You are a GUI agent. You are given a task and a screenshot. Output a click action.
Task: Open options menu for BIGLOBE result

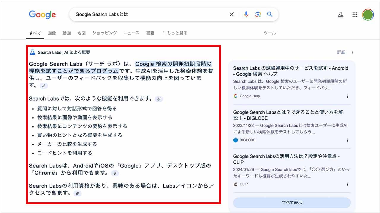347,140
